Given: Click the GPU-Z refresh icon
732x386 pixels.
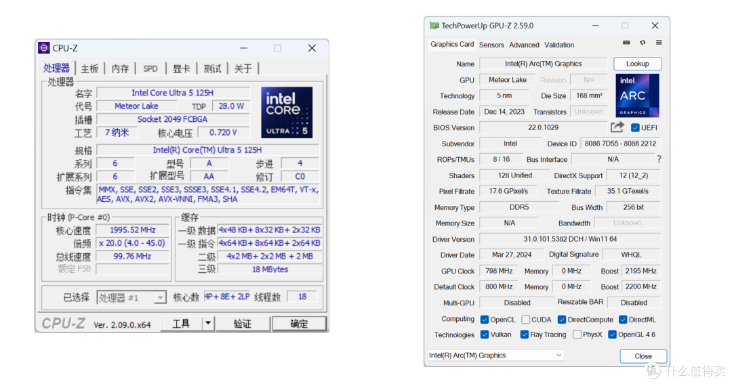Looking at the screenshot, I should pyautogui.click(x=643, y=43).
